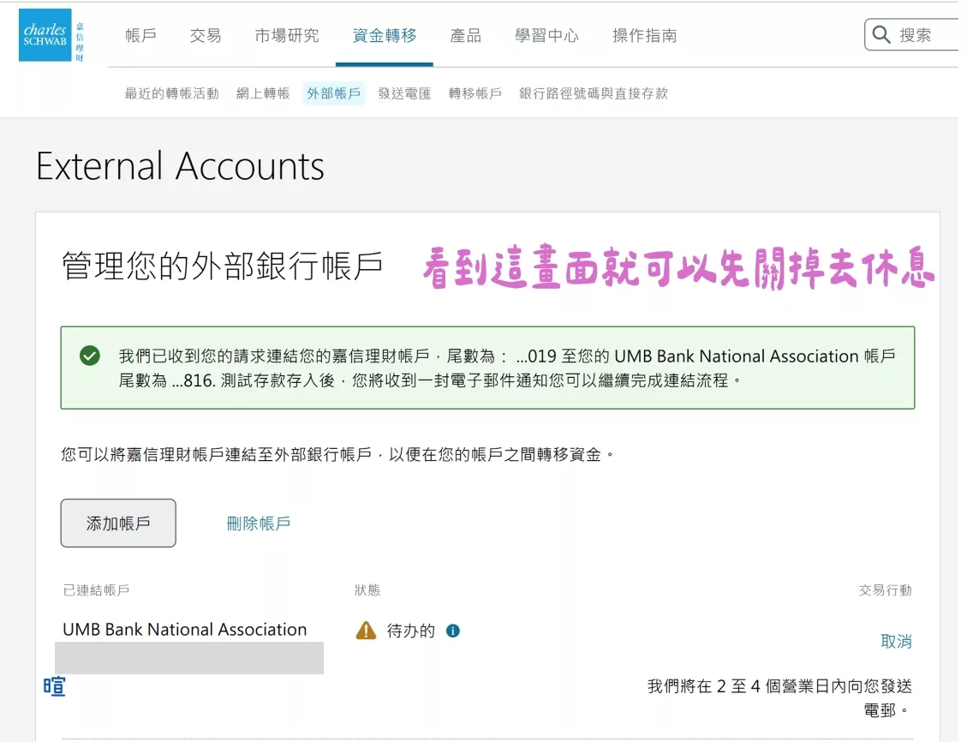Click the yellow warning triangle beside 待办的

pos(367,630)
